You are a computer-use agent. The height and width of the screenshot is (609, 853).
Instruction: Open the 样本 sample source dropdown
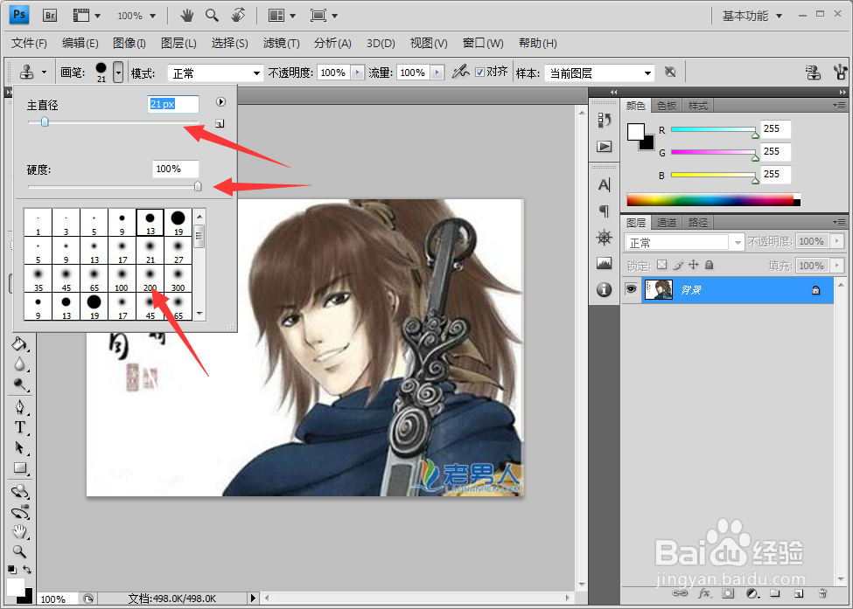point(599,73)
